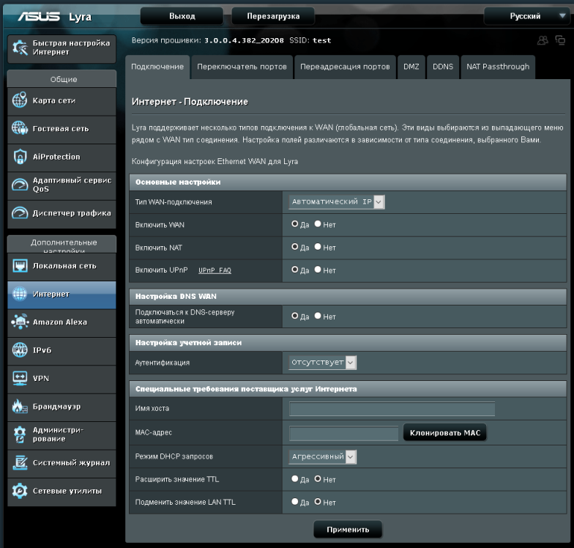Open Диспетчер трафика gauge icon
The height and width of the screenshot is (548, 574).
(x=20, y=212)
